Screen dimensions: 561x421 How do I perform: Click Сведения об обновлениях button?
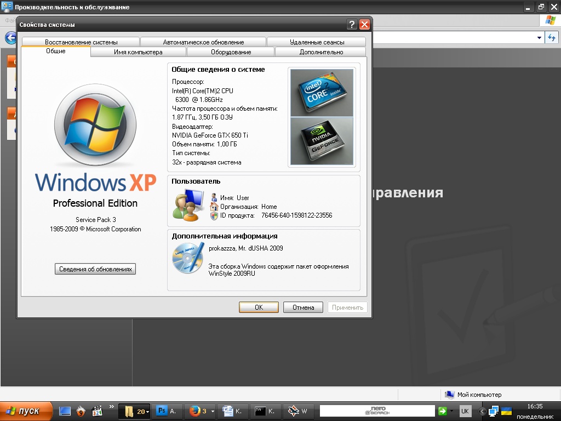[x=95, y=269]
